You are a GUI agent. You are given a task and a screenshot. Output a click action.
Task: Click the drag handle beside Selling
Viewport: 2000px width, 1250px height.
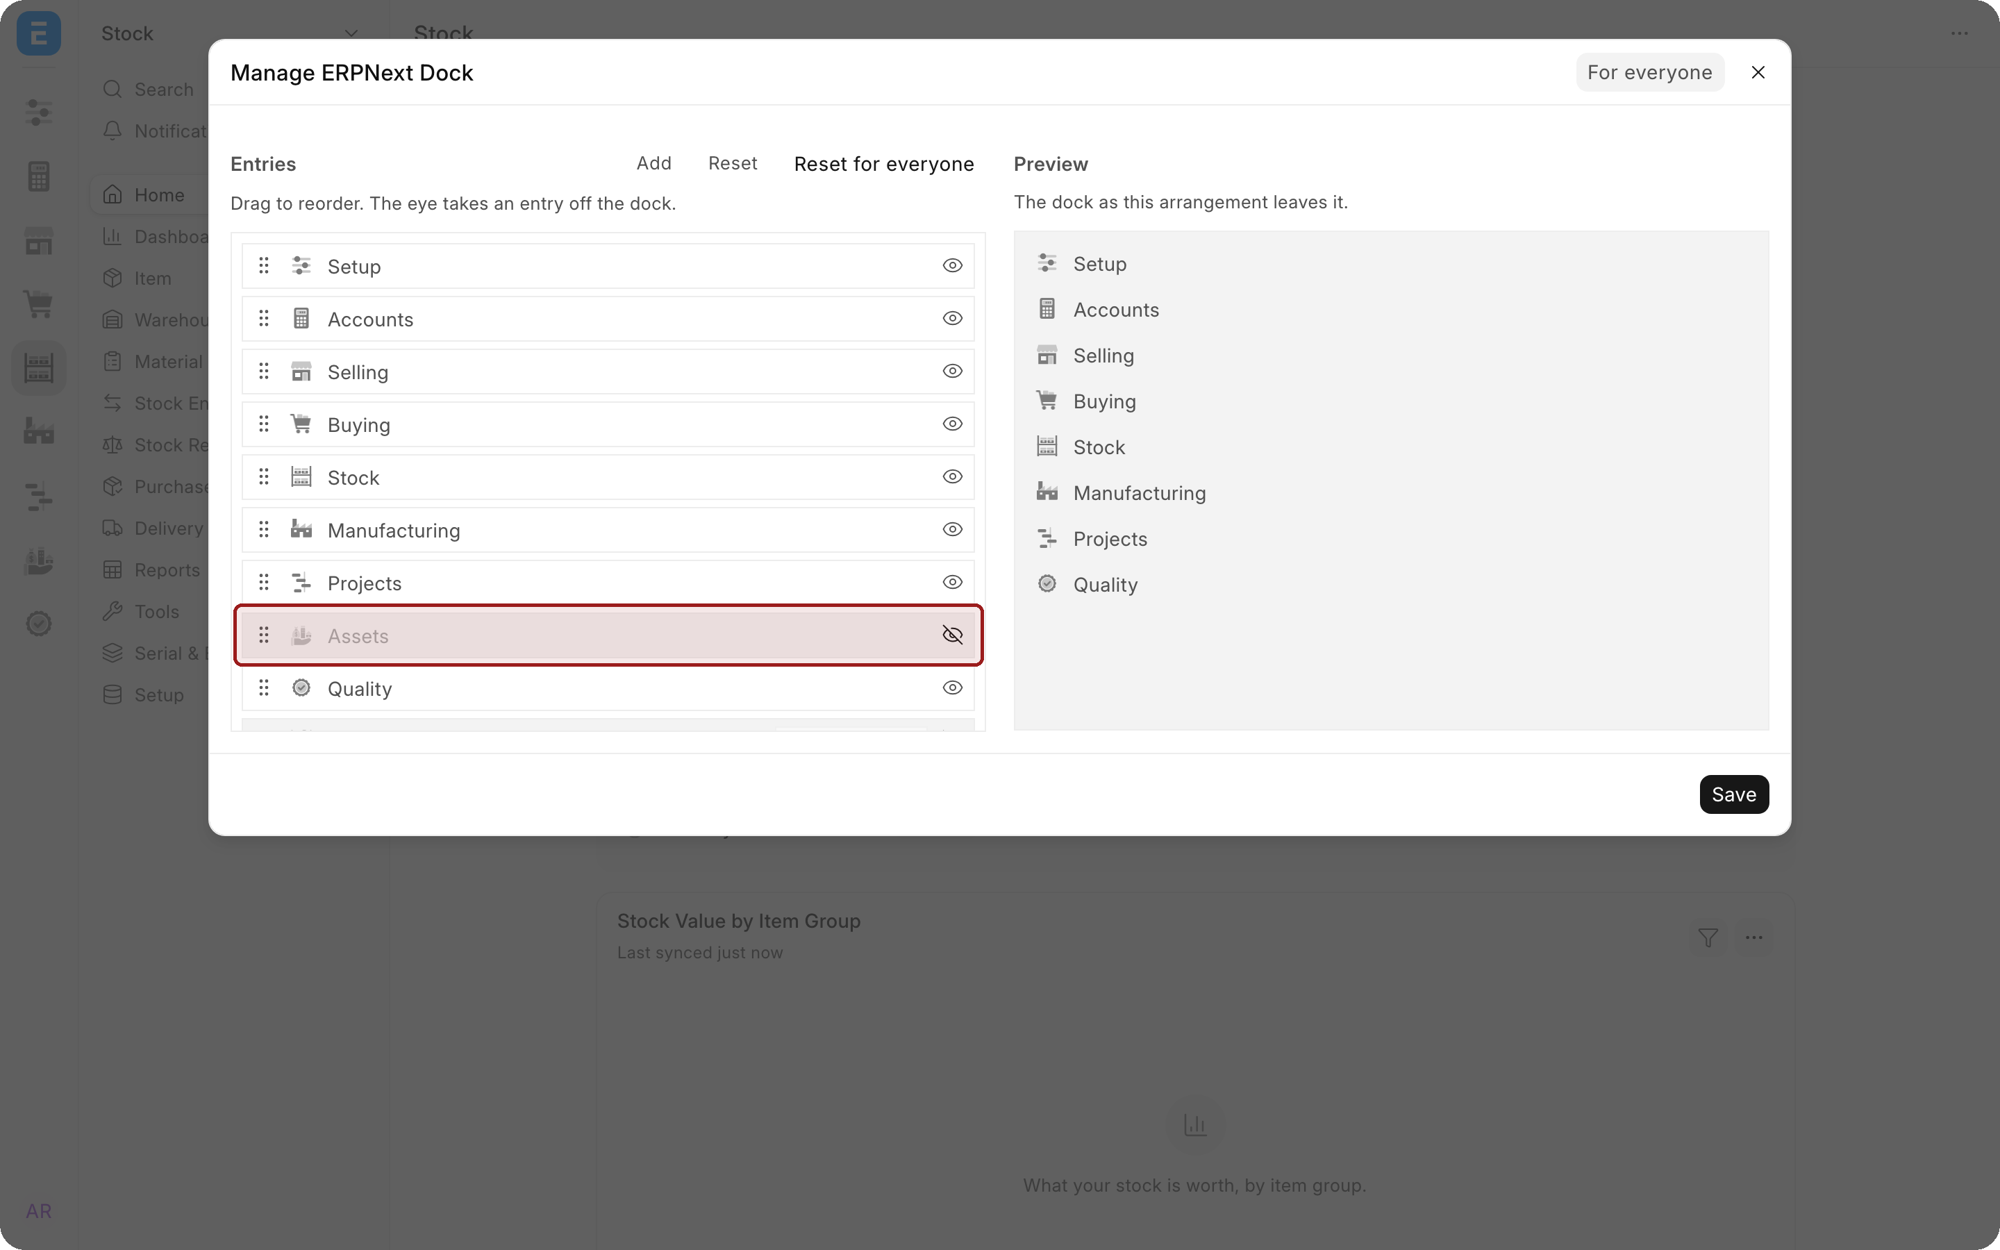click(x=264, y=372)
